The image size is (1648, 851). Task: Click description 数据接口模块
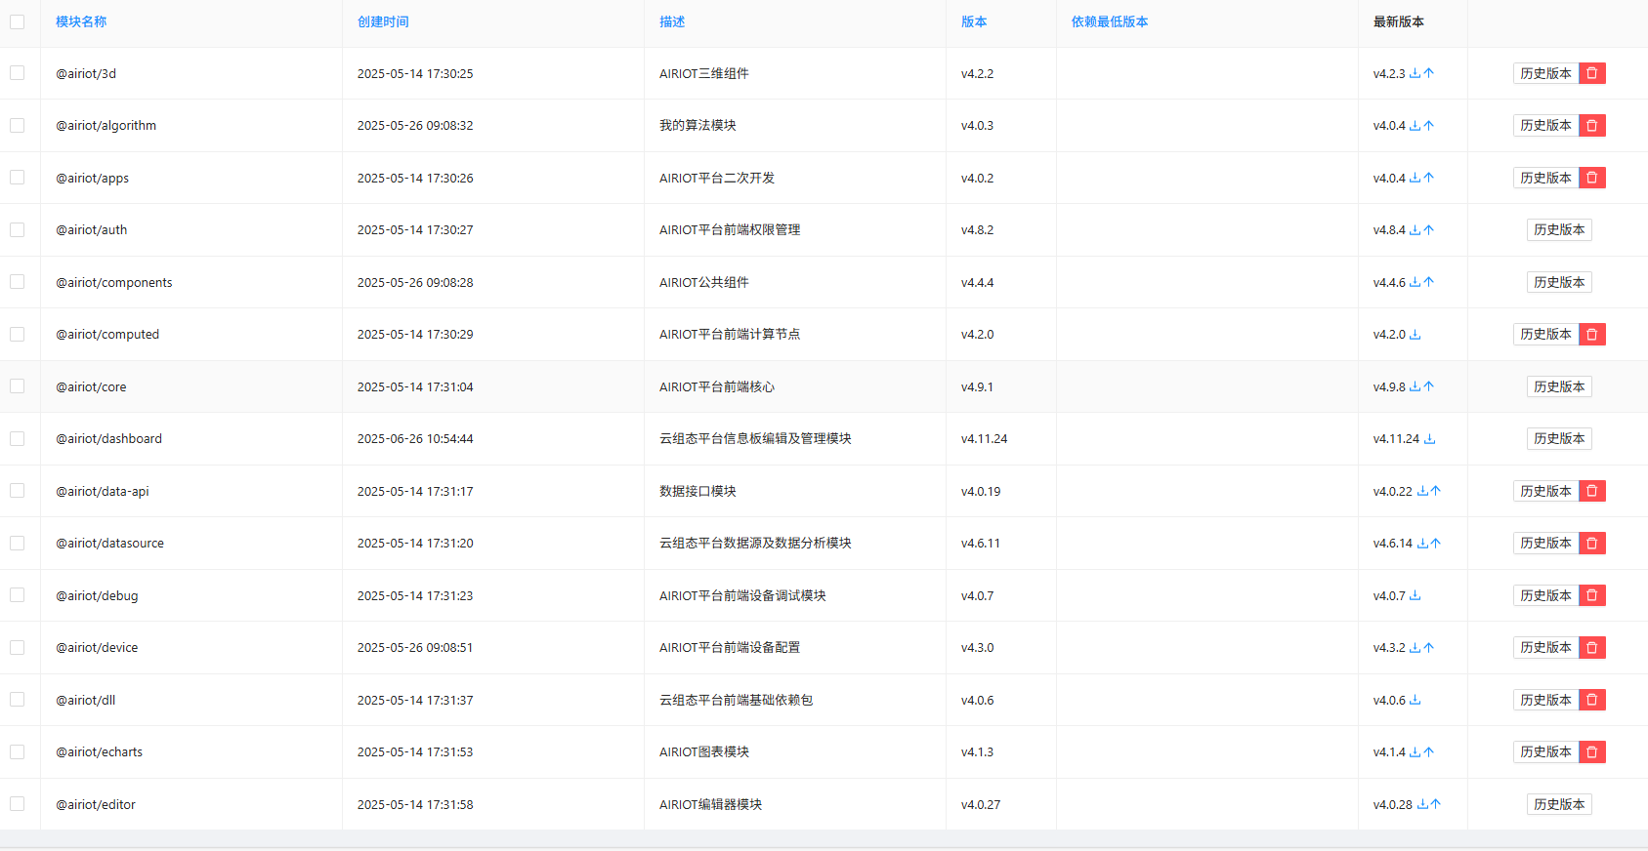pos(697,491)
